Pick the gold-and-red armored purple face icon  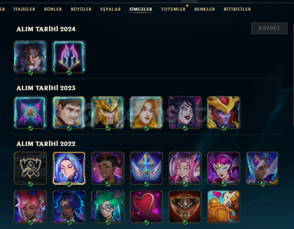[x=224, y=112]
